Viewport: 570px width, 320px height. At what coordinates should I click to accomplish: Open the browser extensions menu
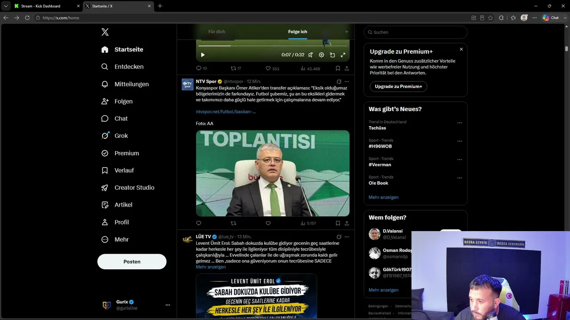[501, 18]
